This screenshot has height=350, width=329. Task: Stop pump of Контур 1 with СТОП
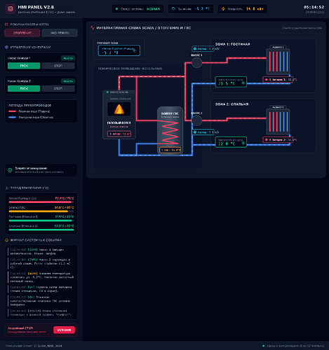coord(58,66)
